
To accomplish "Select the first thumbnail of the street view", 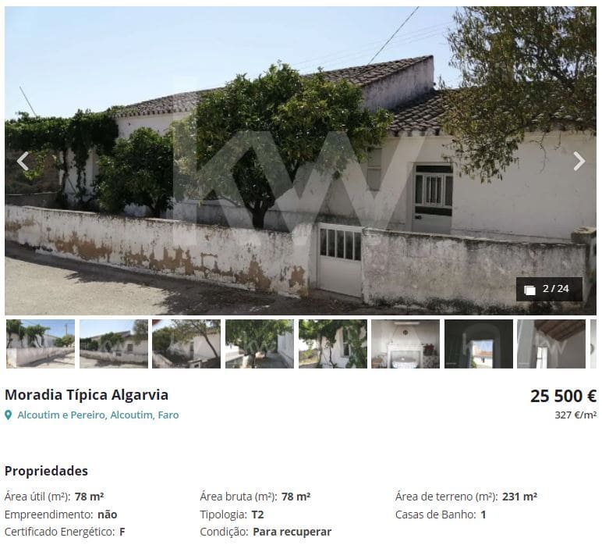I will pos(41,344).
